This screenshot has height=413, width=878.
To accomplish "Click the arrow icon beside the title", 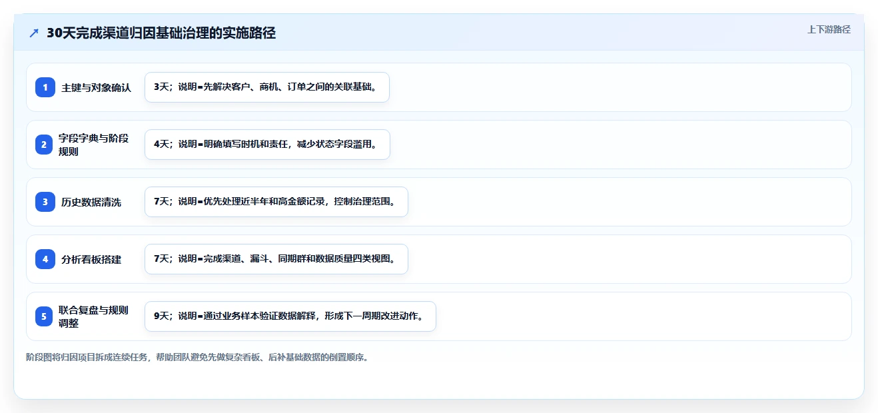I will click(34, 33).
